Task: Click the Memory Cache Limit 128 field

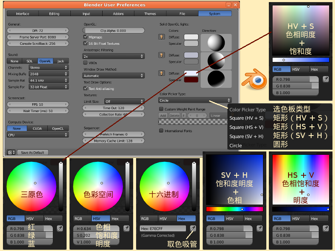Action: pyautogui.click(x=113, y=141)
